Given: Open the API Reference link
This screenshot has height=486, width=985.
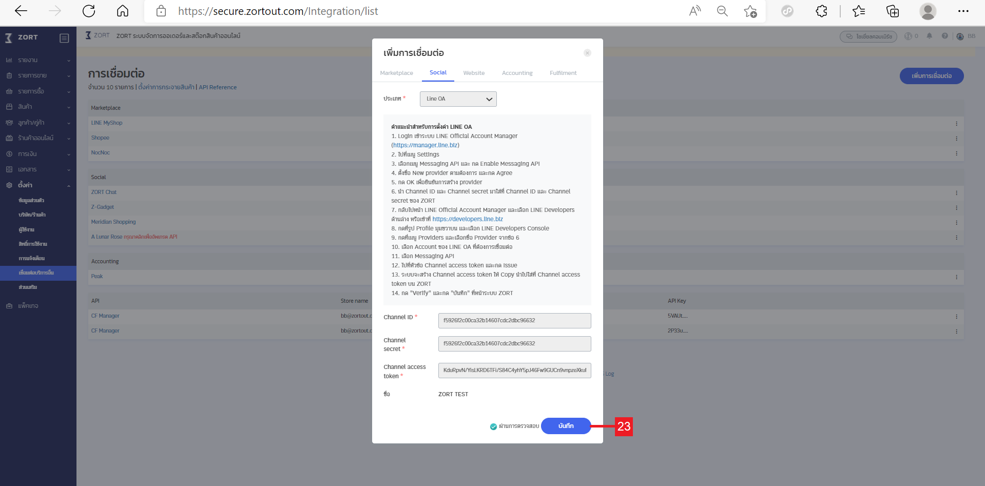Looking at the screenshot, I should [218, 87].
